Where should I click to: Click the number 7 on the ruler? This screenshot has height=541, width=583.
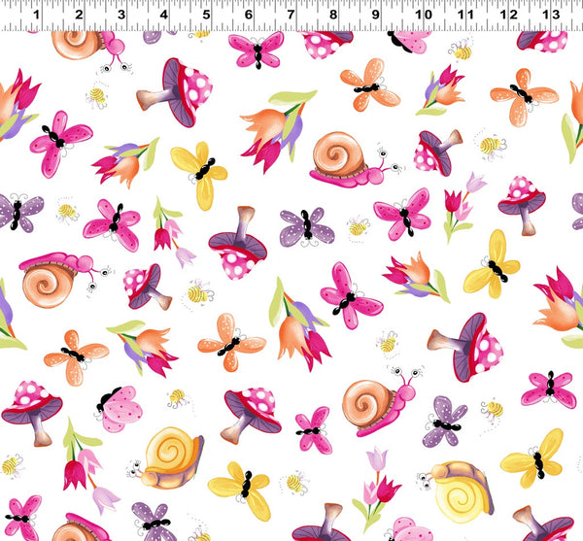pos(291,16)
